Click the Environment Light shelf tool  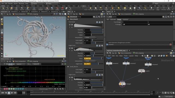click(125, 9)
